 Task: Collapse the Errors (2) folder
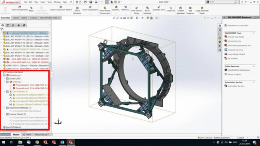click(x=4, y=82)
